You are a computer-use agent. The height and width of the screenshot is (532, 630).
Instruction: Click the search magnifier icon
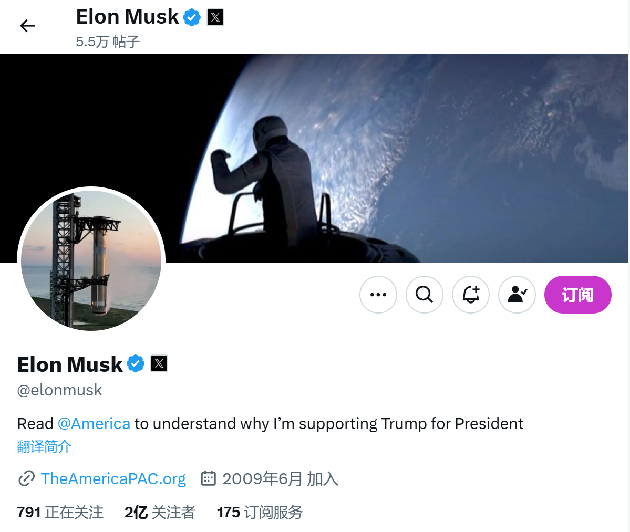tap(425, 295)
